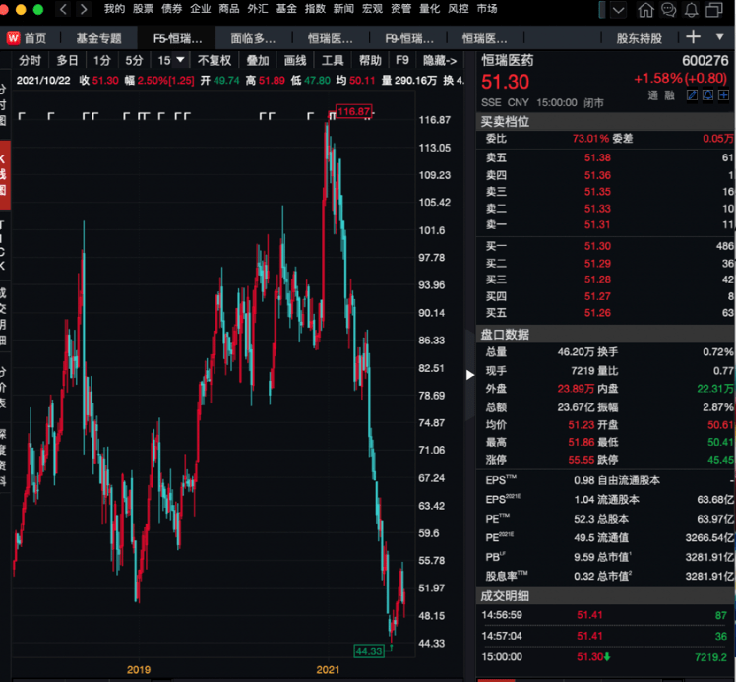Click the 叠加 overlay button
The height and width of the screenshot is (682, 736).
258,60
